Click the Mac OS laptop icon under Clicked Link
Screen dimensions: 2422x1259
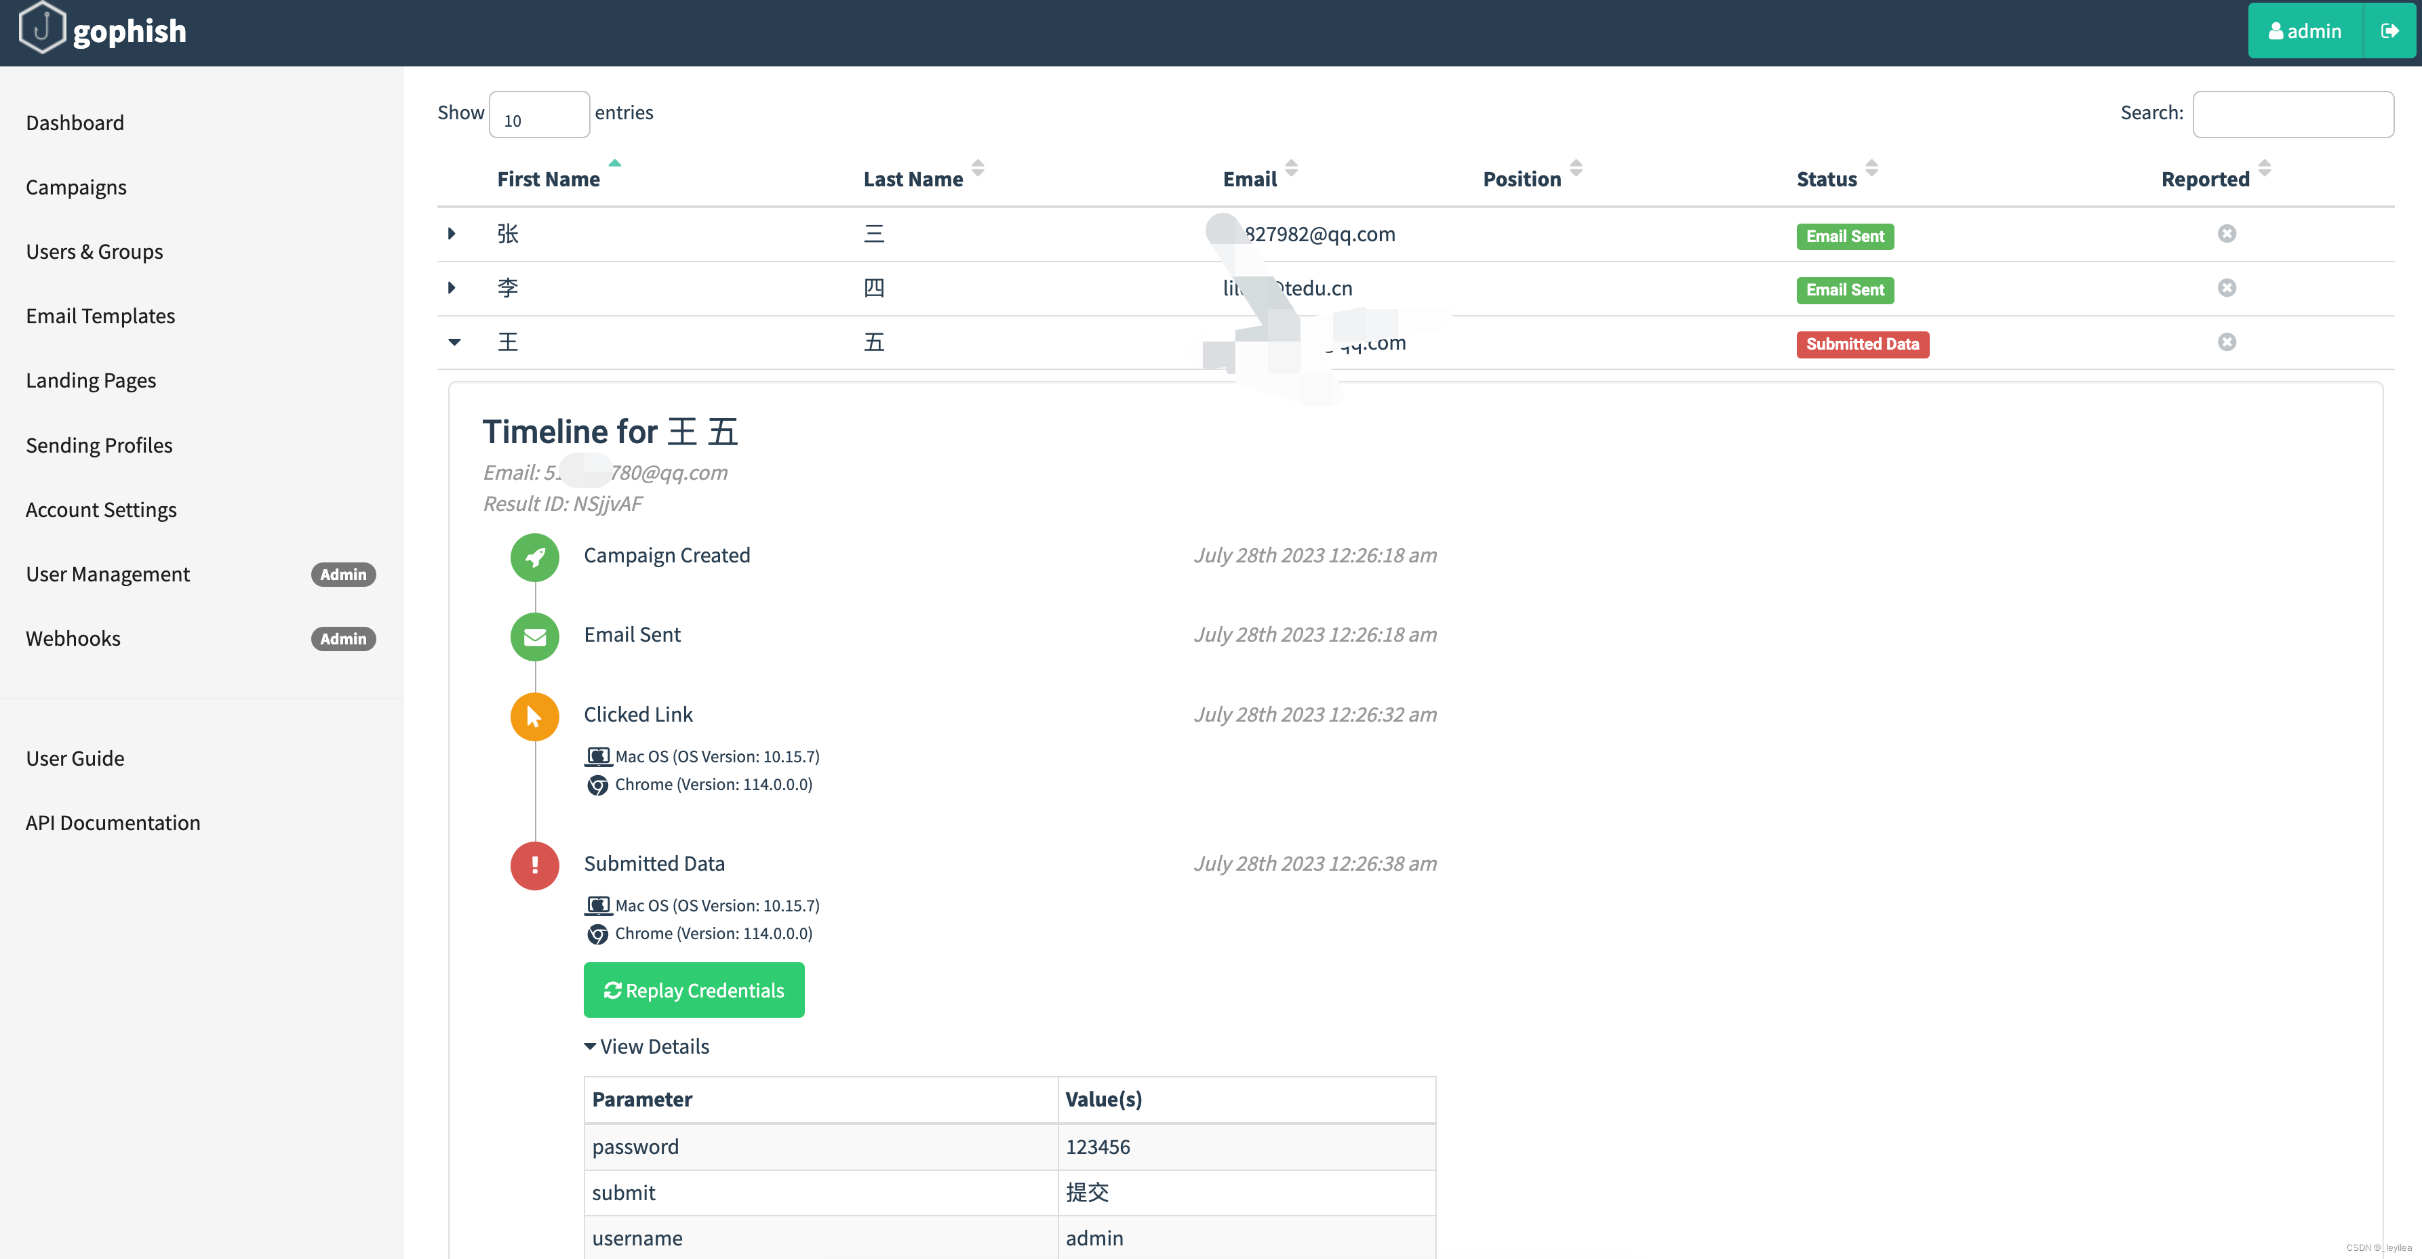(x=598, y=756)
